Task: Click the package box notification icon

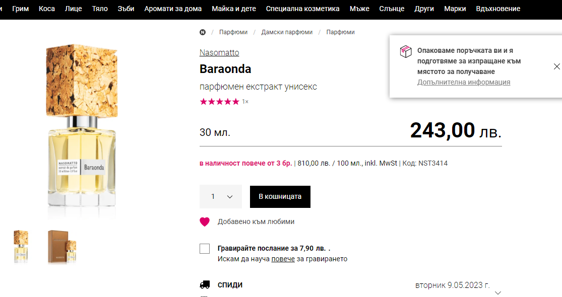Action: (x=406, y=51)
